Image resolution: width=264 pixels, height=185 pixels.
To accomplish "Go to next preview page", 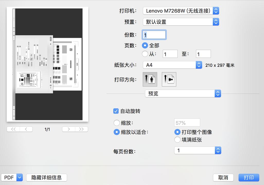I will 68,129.
